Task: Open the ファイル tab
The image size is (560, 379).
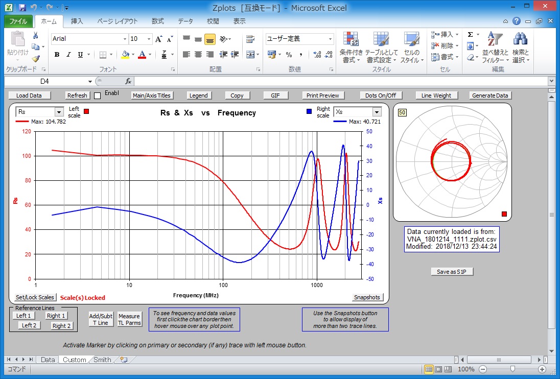Action: coord(18,21)
